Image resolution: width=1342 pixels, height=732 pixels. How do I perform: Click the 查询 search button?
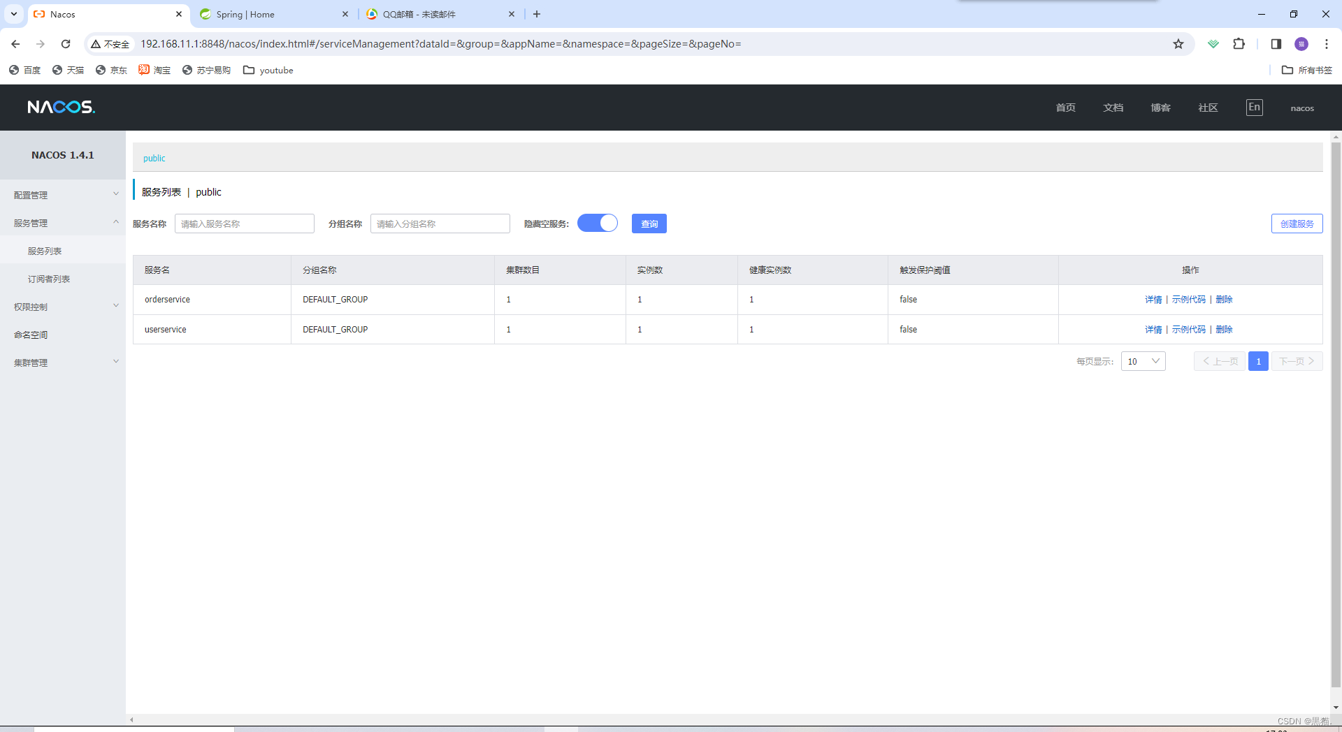[649, 224]
